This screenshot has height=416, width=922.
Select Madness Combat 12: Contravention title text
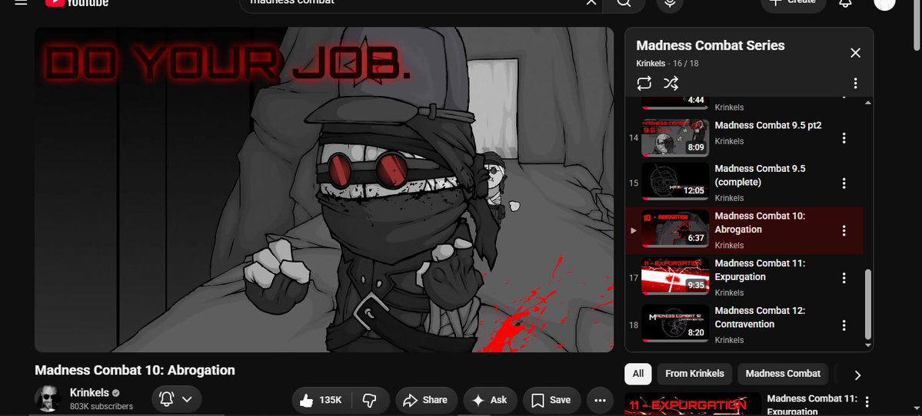pos(760,318)
